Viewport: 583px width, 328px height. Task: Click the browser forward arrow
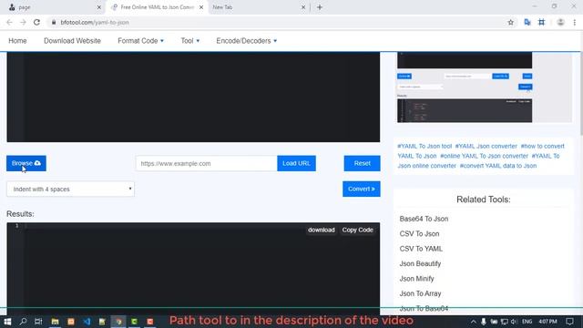pyautogui.click(x=23, y=22)
